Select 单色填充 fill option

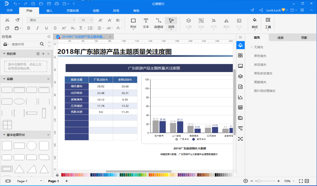pos(258,56)
